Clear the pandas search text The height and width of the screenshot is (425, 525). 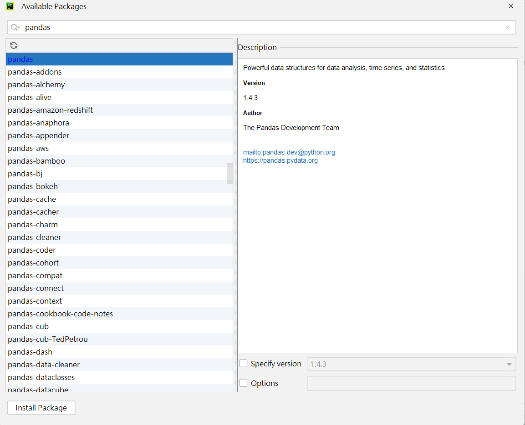[x=508, y=27]
